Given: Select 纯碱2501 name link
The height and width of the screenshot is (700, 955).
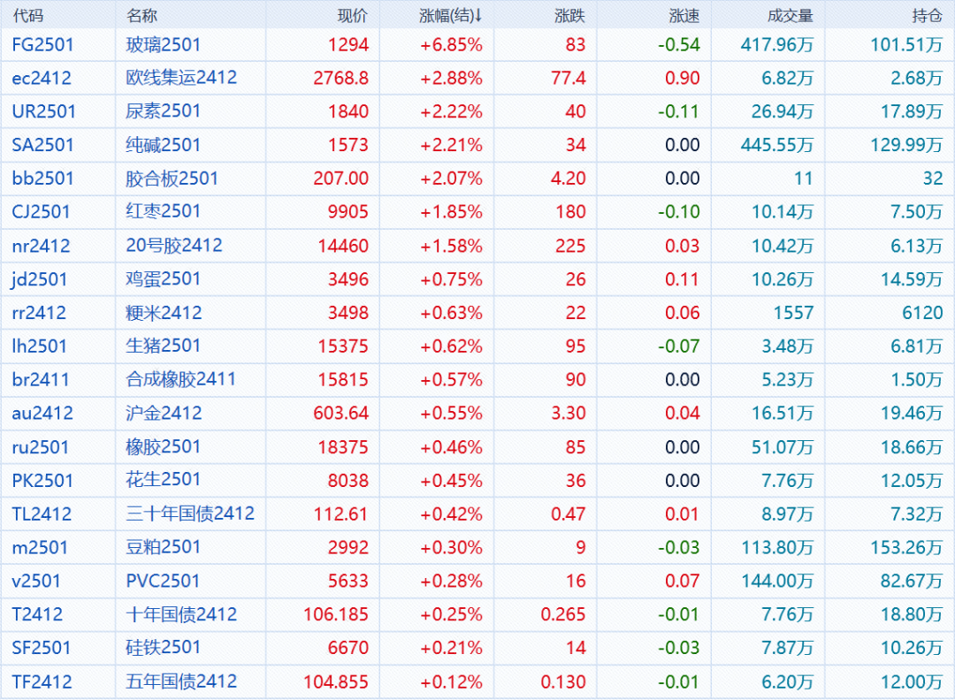Looking at the screenshot, I should pyautogui.click(x=164, y=145).
